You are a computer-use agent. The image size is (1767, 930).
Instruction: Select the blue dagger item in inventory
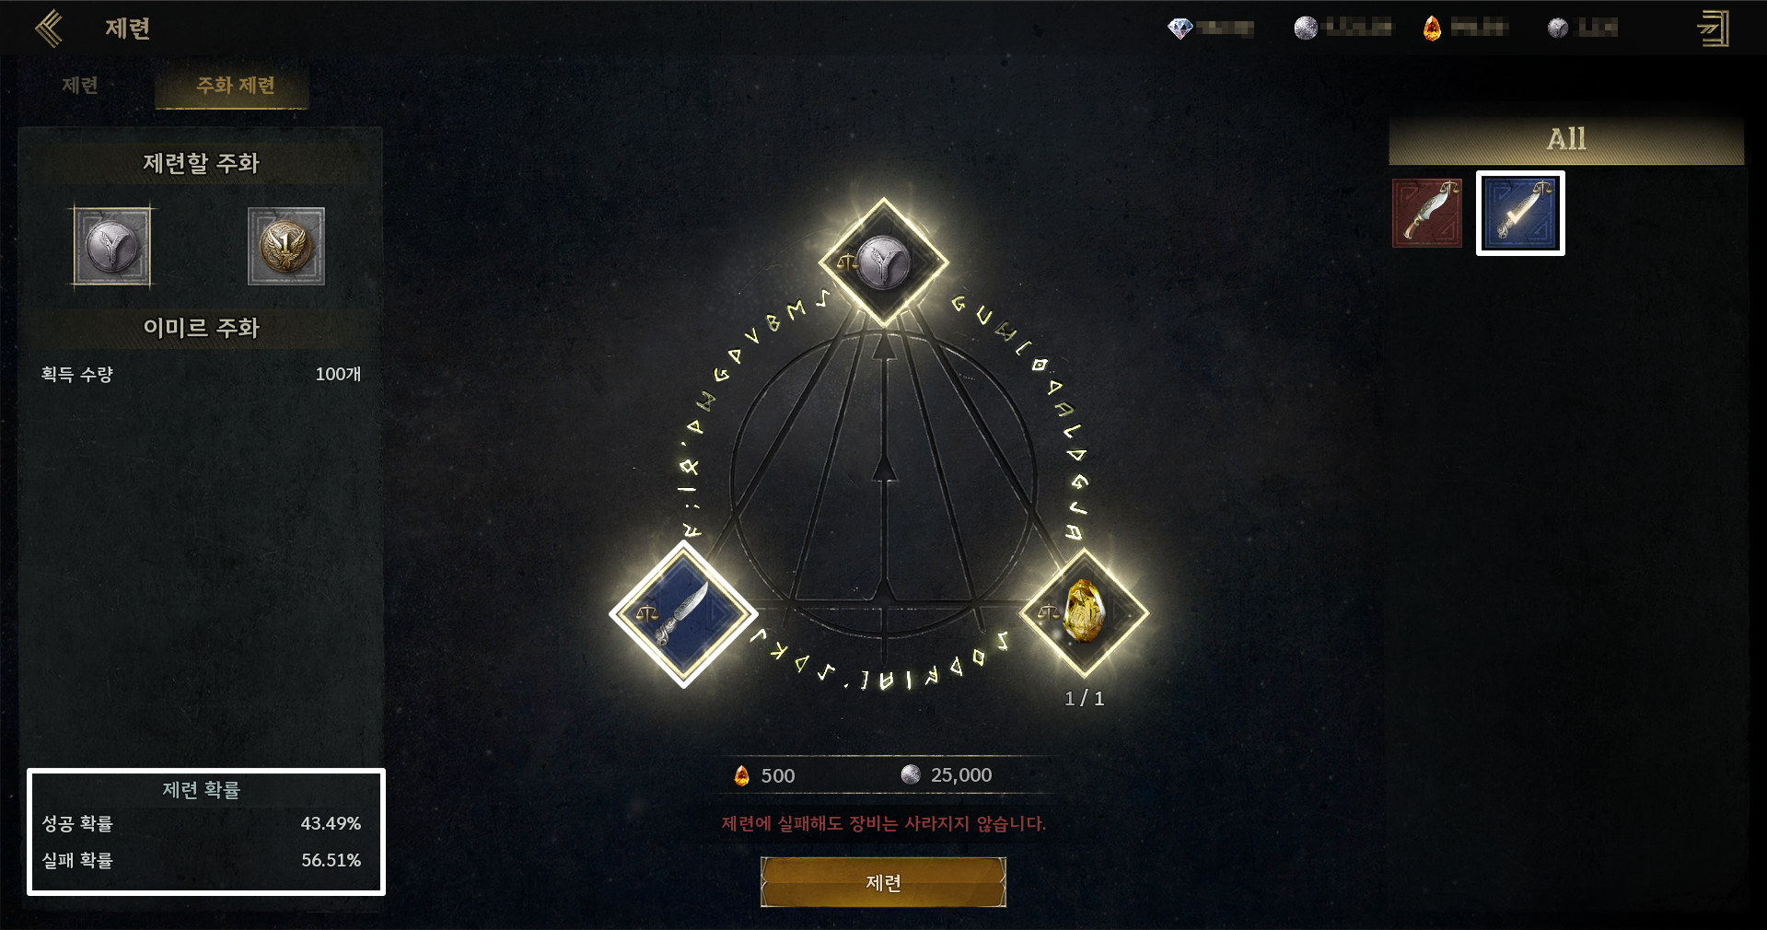click(1520, 213)
